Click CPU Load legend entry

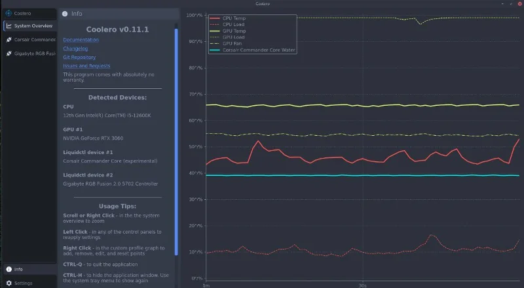point(227,24)
